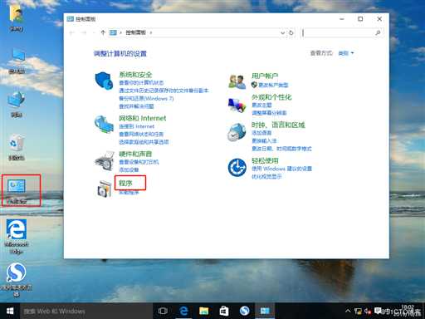Image resolution: width=425 pixels, height=319 pixels.
Task: Open the 时钟、语言和区域 clock globe icon
Action: [x=237, y=132]
